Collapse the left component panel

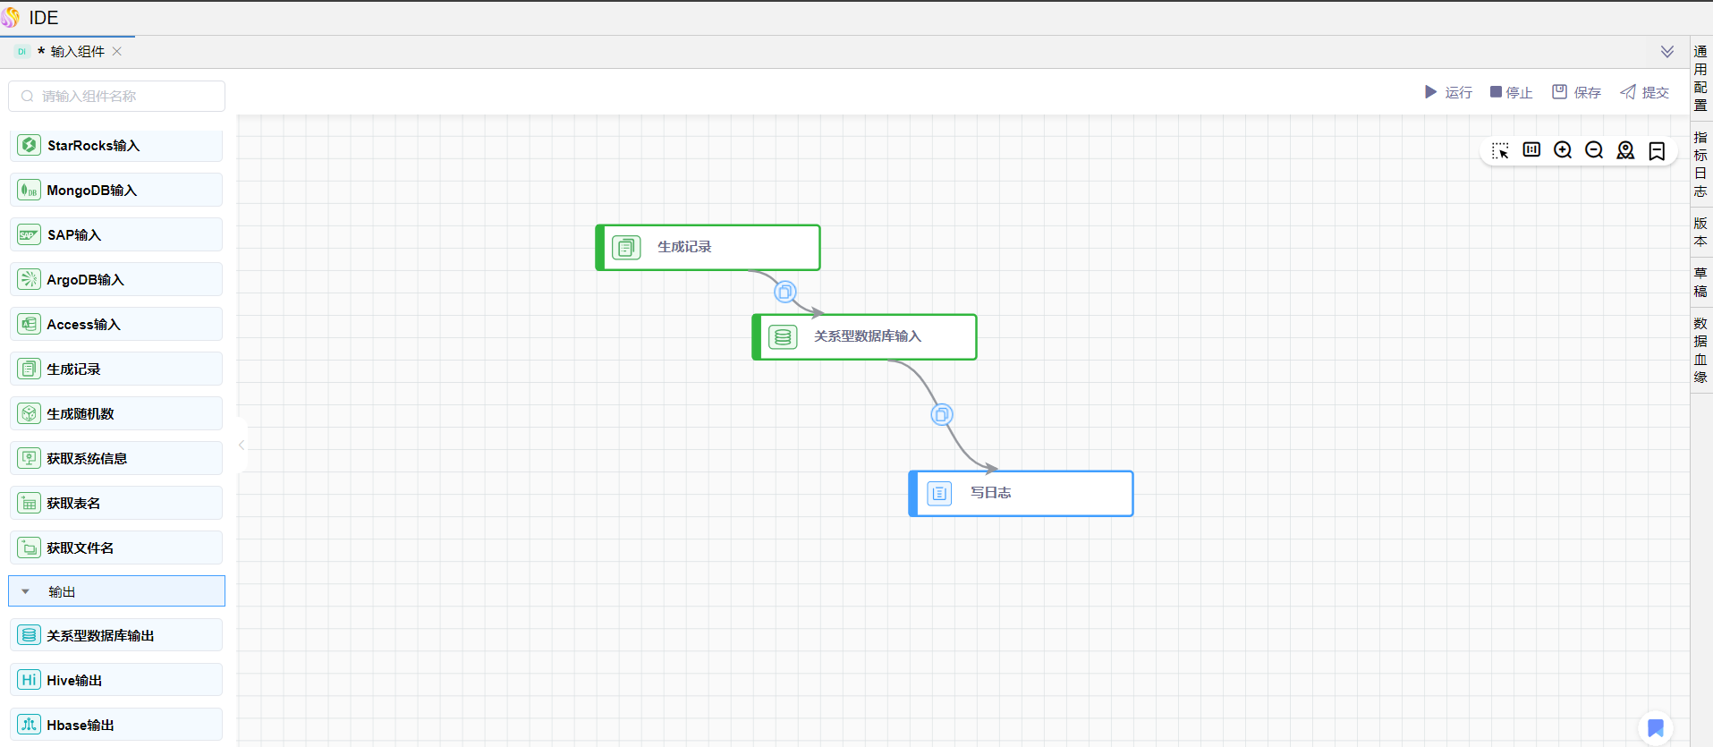pyautogui.click(x=242, y=445)
